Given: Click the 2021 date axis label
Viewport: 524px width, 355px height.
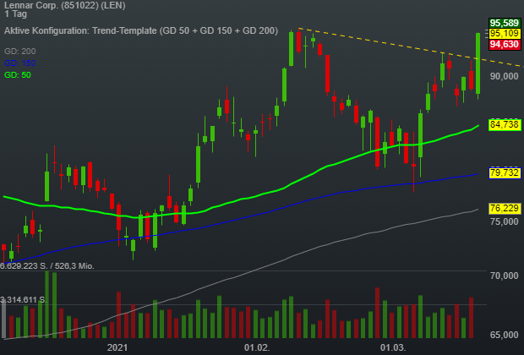Looking at the screenshot, I should [x=117, y=347].
